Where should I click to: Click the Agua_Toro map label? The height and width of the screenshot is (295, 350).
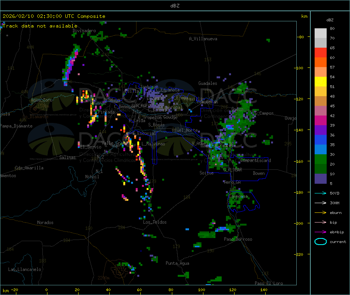[x=42, y=100]
